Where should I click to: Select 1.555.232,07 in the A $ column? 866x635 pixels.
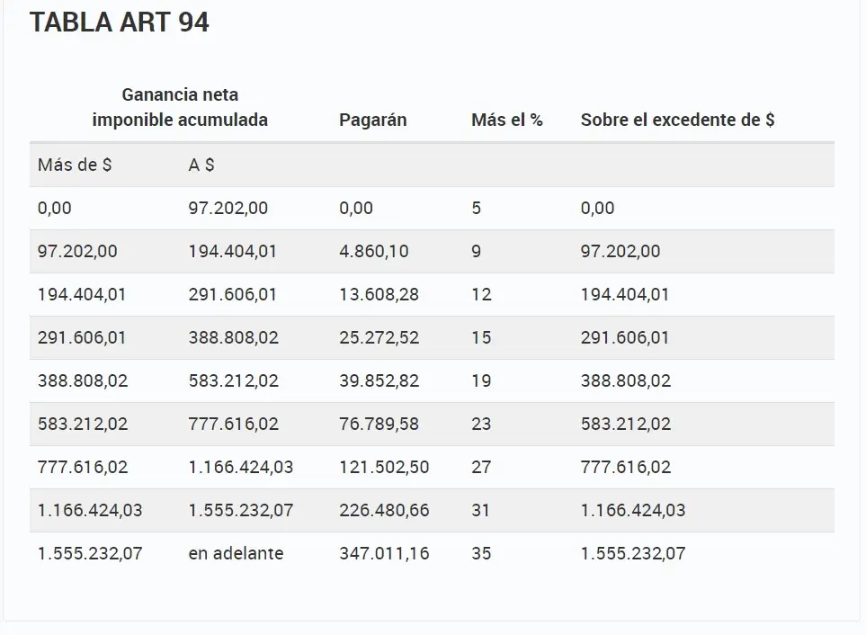(241, 510)
